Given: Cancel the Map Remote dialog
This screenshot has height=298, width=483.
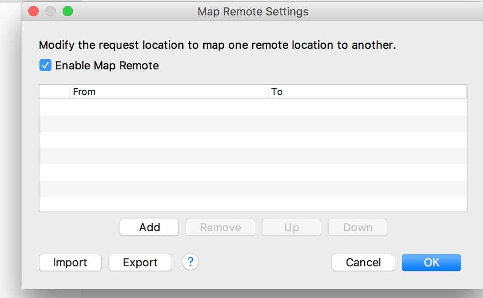Looking at the screenshot, I should coord(363,262).
